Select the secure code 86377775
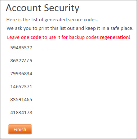The image size is (137, 139). point(21,60)
